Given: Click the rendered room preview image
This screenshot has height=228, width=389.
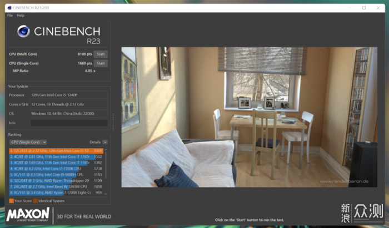Looking at the screenshot, I should coord(250,117).
